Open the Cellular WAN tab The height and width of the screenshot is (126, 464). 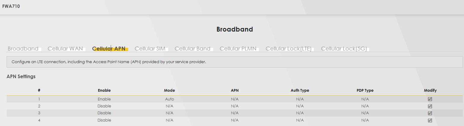pos(65,49)
